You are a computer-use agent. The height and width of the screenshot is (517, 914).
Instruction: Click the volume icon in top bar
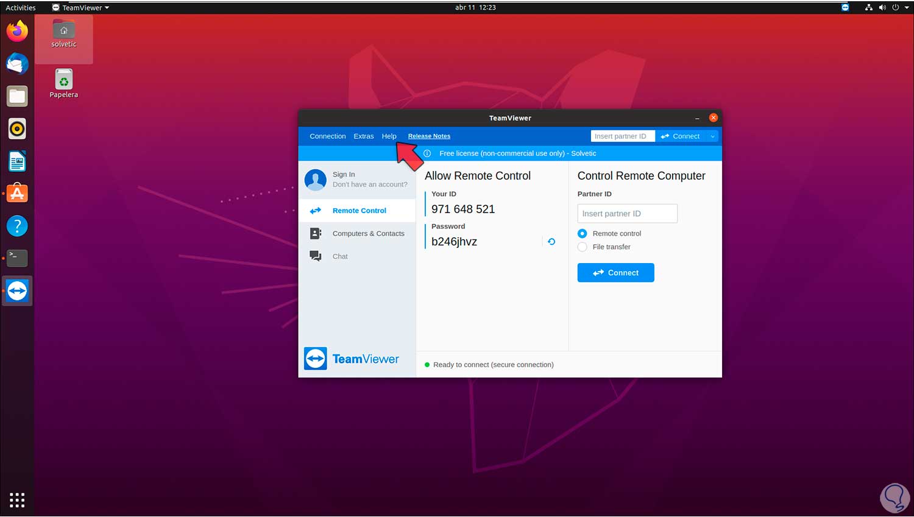click(x=882, y=7)
